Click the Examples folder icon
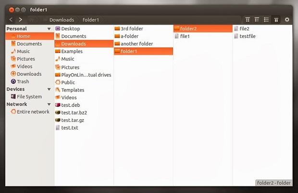 [x=58, y=51]
